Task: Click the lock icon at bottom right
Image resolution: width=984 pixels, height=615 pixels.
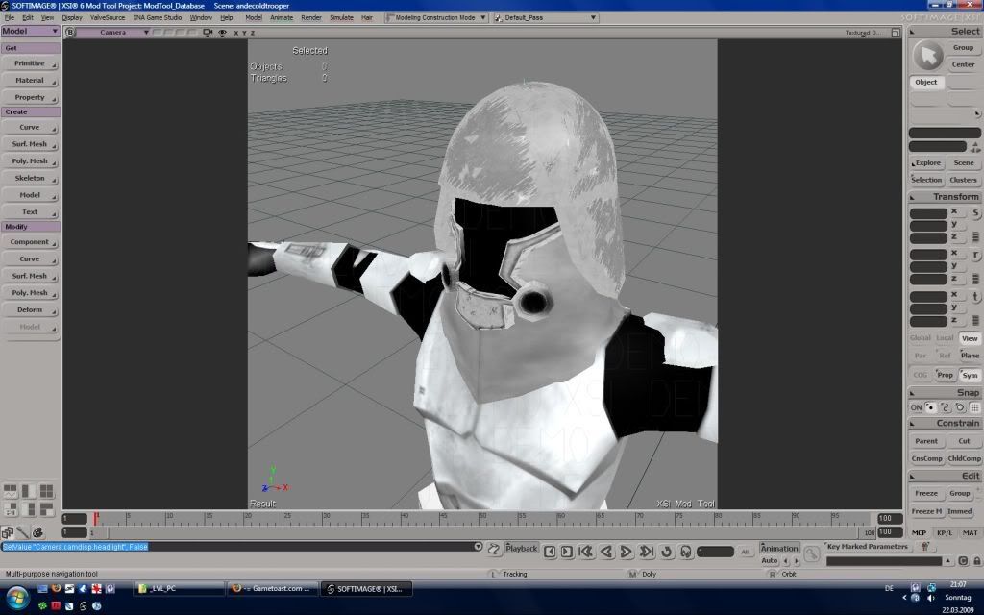Action: [x=976, y=560]
